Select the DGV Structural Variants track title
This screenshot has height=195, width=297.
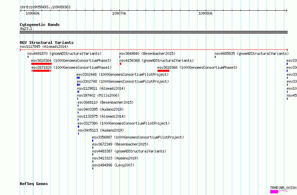click(x=47, y=43)
